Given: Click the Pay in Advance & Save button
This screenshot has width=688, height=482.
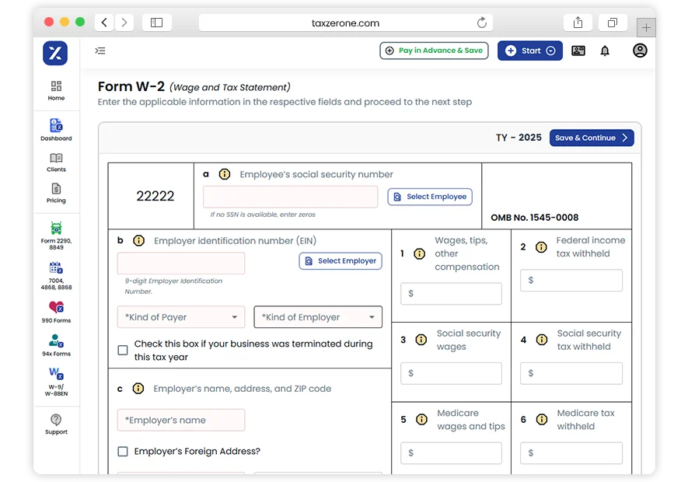Looking at the screenshot, I should tap(434, 50).
